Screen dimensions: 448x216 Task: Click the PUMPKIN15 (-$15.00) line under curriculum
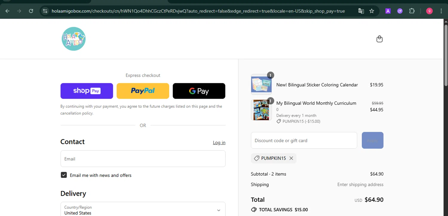point(298,121)
